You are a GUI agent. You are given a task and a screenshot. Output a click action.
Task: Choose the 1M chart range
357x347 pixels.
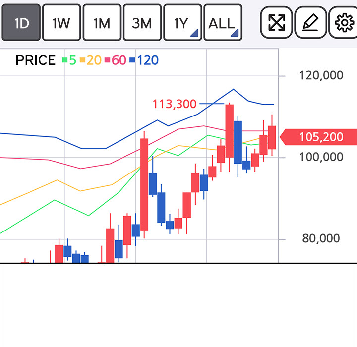[x=102, y=23]
